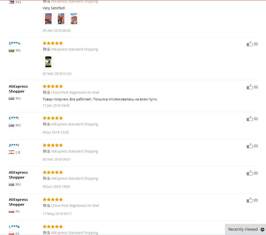Viewport: 266px width, 235px height.
Task: Open reviewer profile A***r
Action: point(14,145)
